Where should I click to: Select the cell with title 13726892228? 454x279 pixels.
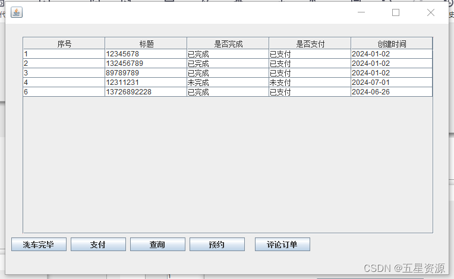point(146,92)
